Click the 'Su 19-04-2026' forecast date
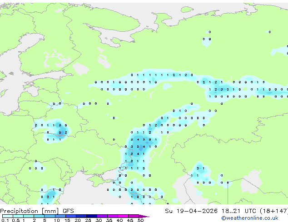The image size is (288, 222). [191, 211]
